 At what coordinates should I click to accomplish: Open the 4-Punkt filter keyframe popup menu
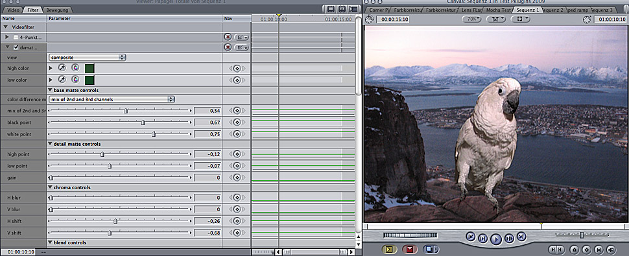pyautogui.click(x=242, y=37)
